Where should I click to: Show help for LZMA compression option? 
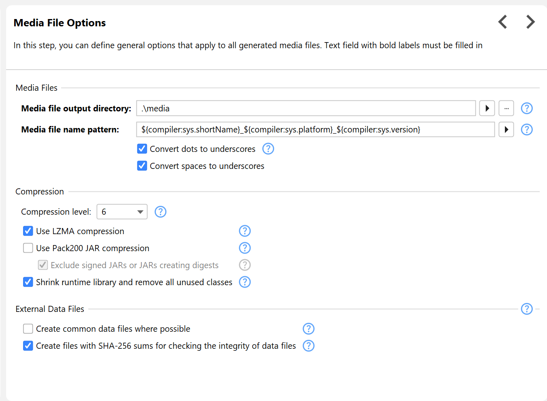tap(245, 231)
